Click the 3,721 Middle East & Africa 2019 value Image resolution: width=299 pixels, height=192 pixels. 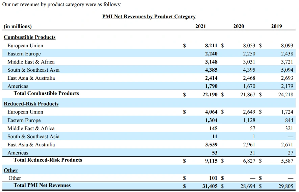[x=287, y=62]
